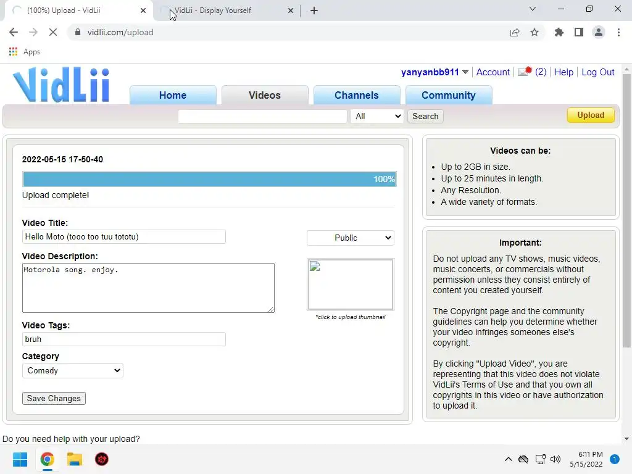Screen dimensions: 632x474
Task: Open the Help link
Action: pos(563,72)
